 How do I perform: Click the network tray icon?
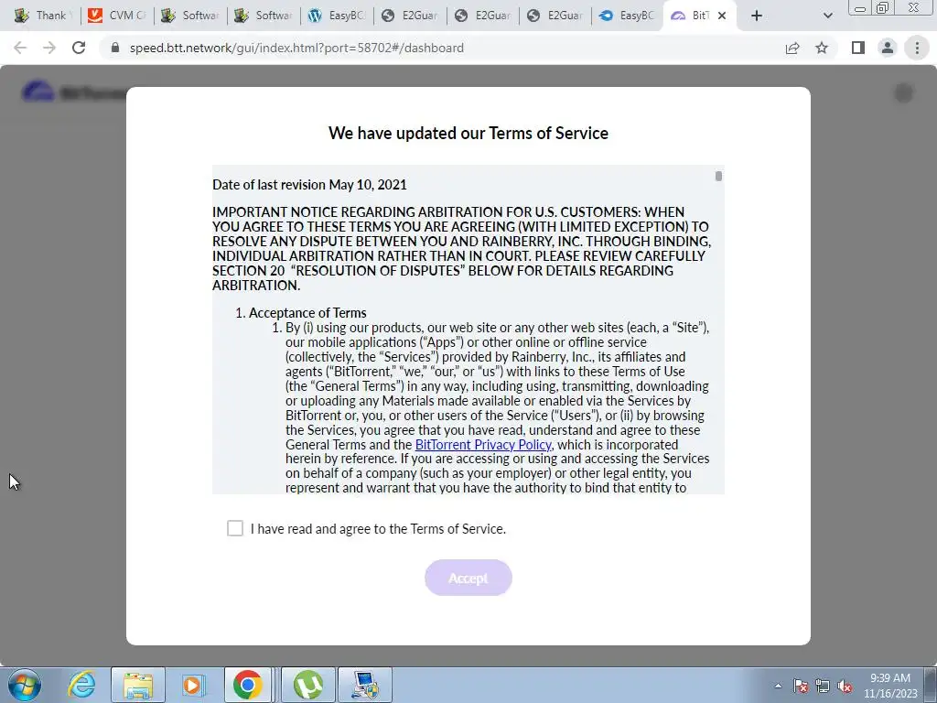[x=823, y=686]
